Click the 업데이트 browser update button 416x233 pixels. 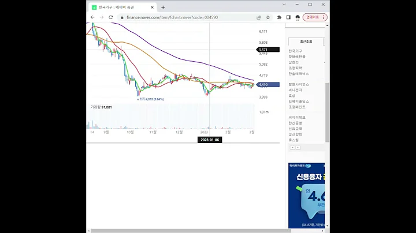[315, 17]
